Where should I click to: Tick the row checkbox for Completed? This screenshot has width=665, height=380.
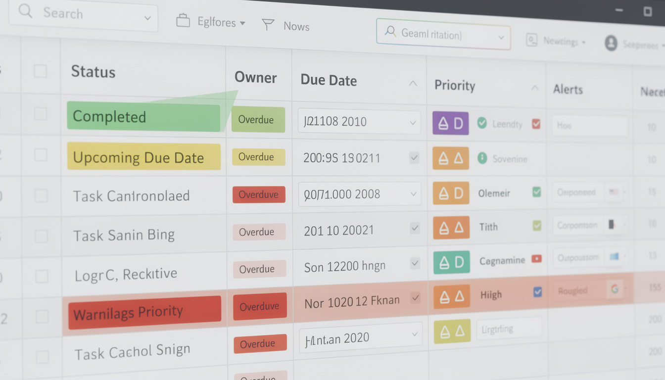(x=41, y=114)
